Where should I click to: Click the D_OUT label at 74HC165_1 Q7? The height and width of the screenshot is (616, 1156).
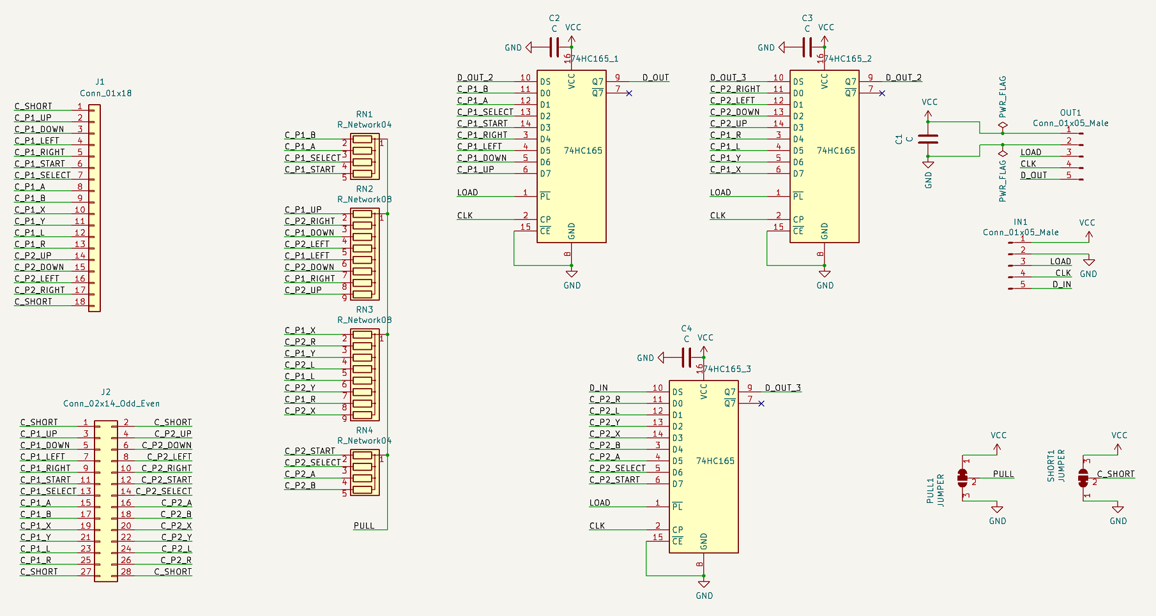(x=656, y=78)
